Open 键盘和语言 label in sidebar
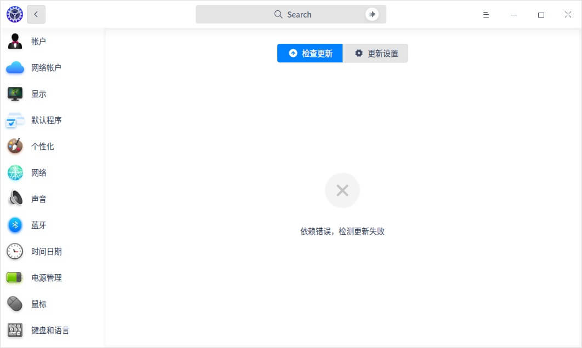This screenshot has width=582, height=348. point(50,330)
